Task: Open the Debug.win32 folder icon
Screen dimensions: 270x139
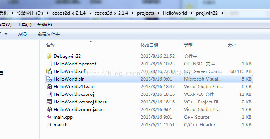Action: coord(49,56)
